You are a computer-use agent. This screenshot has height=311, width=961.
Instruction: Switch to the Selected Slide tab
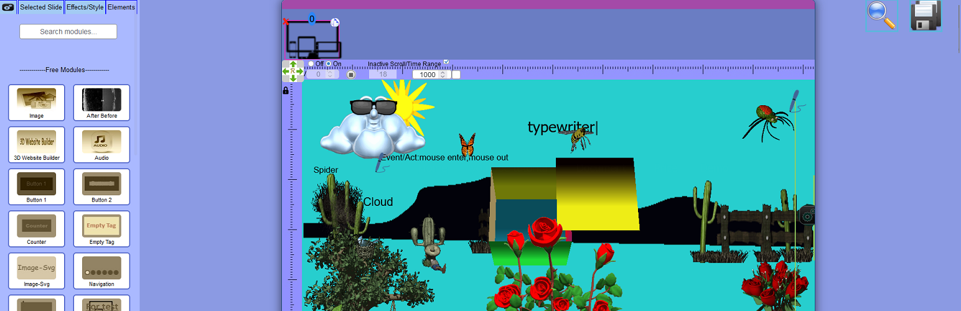click(41, 7)
